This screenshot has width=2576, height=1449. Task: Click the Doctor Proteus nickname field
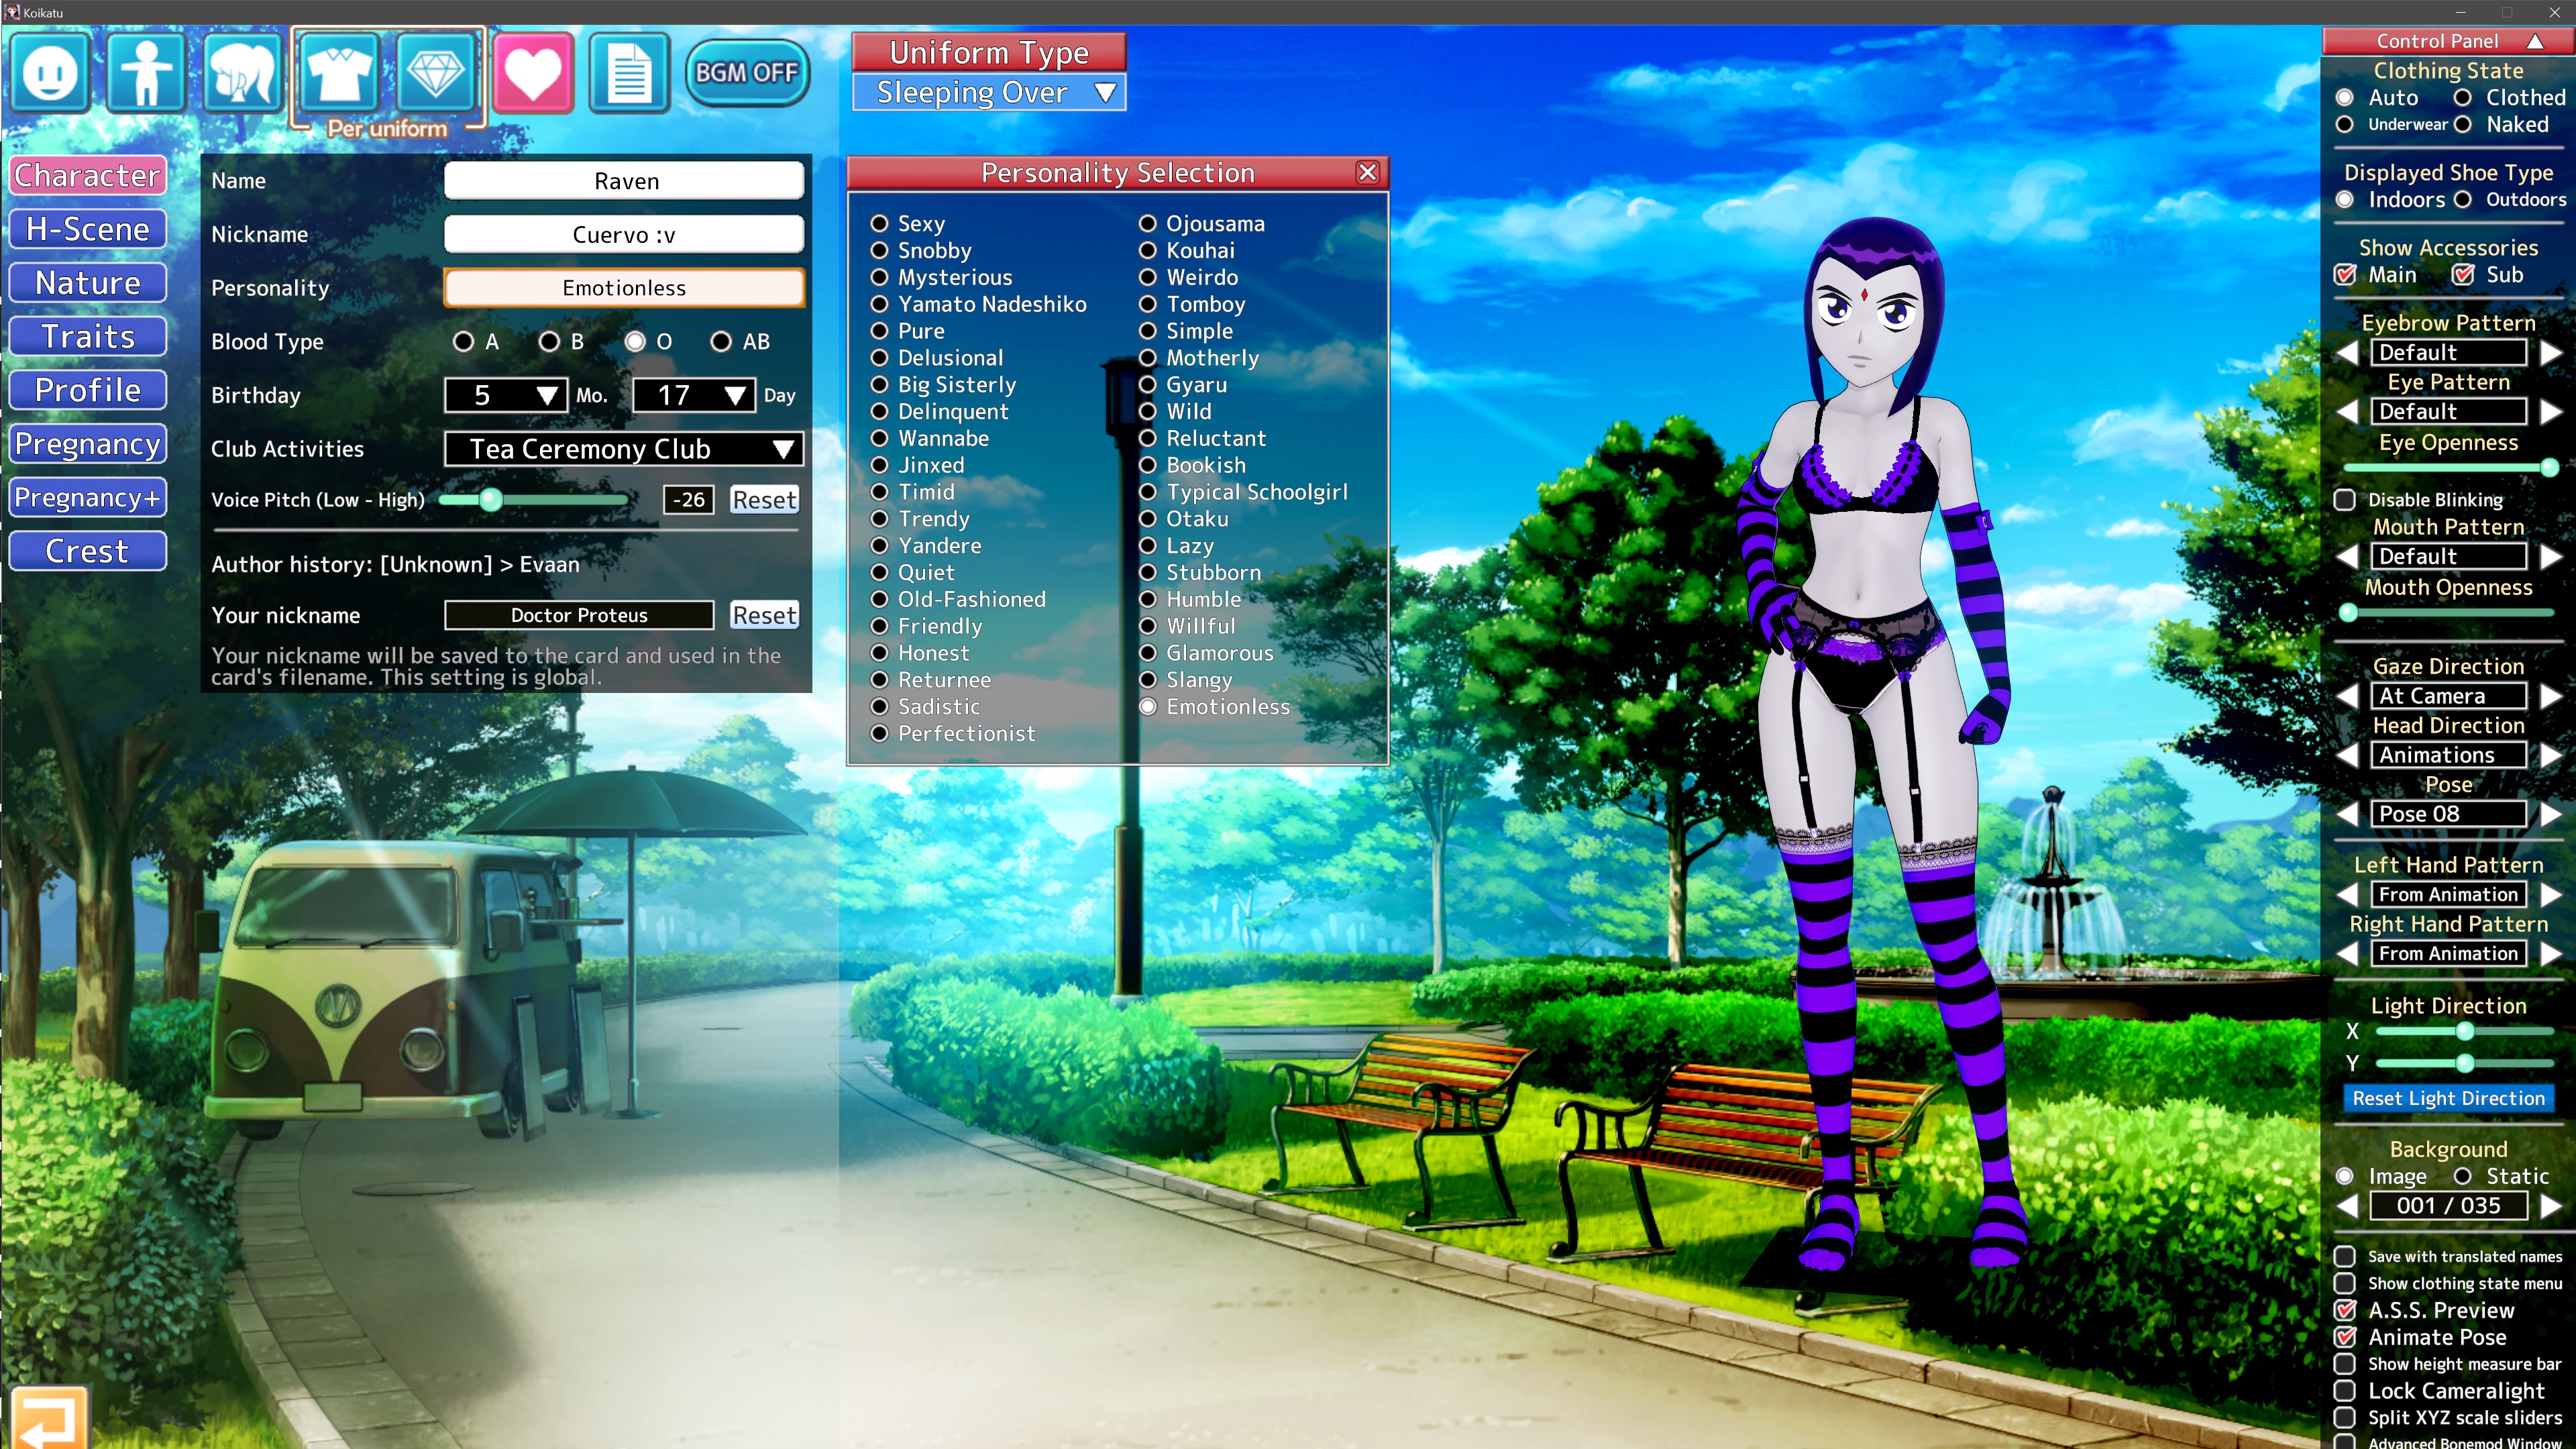point(579,615)
